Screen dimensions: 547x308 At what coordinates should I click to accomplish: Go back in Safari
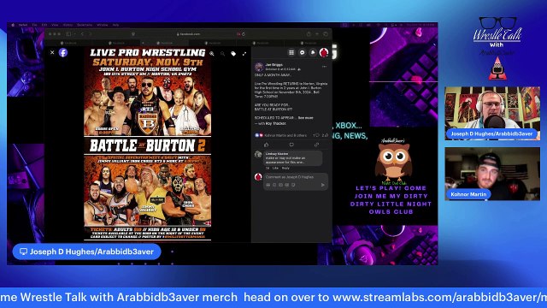tap(82, 34)
